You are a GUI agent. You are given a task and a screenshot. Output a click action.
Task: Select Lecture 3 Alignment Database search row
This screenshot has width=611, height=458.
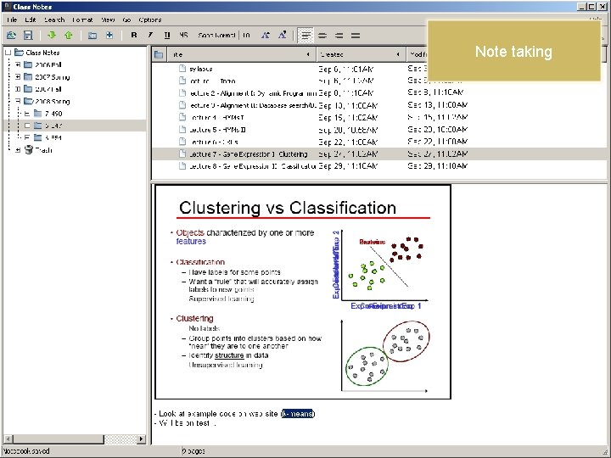pos(378,105)
